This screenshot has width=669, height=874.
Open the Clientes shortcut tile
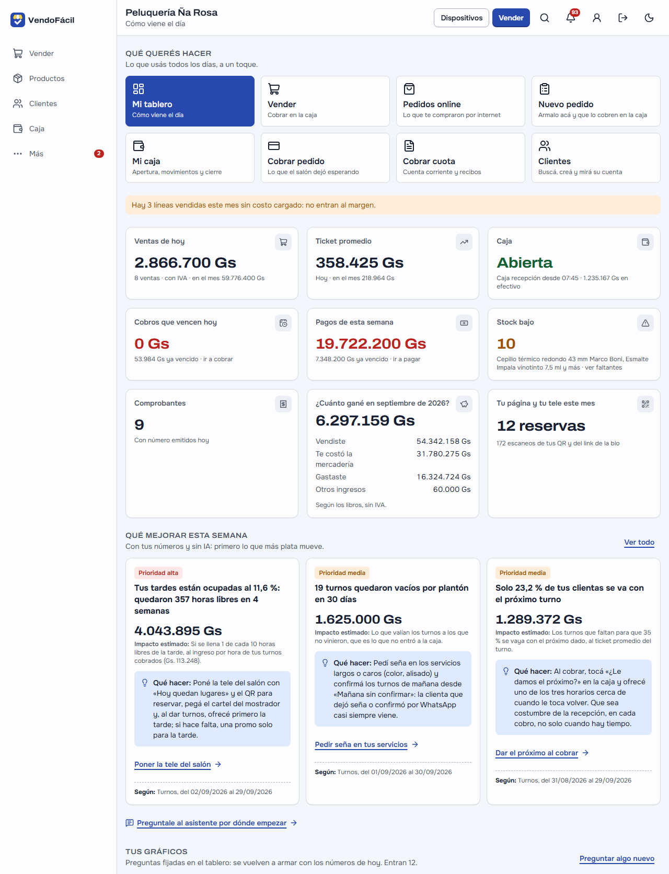[x=596, y=158]
